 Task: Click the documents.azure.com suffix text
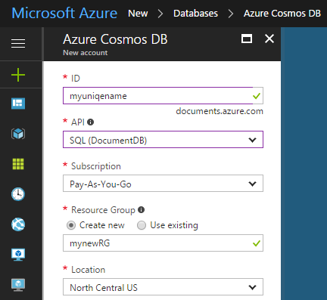tap(220, 111)
